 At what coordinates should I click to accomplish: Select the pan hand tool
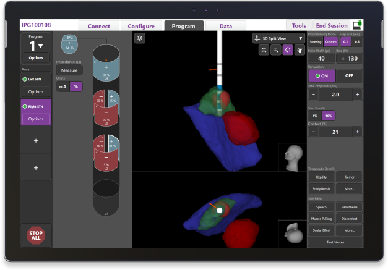[x=300, y=51]
